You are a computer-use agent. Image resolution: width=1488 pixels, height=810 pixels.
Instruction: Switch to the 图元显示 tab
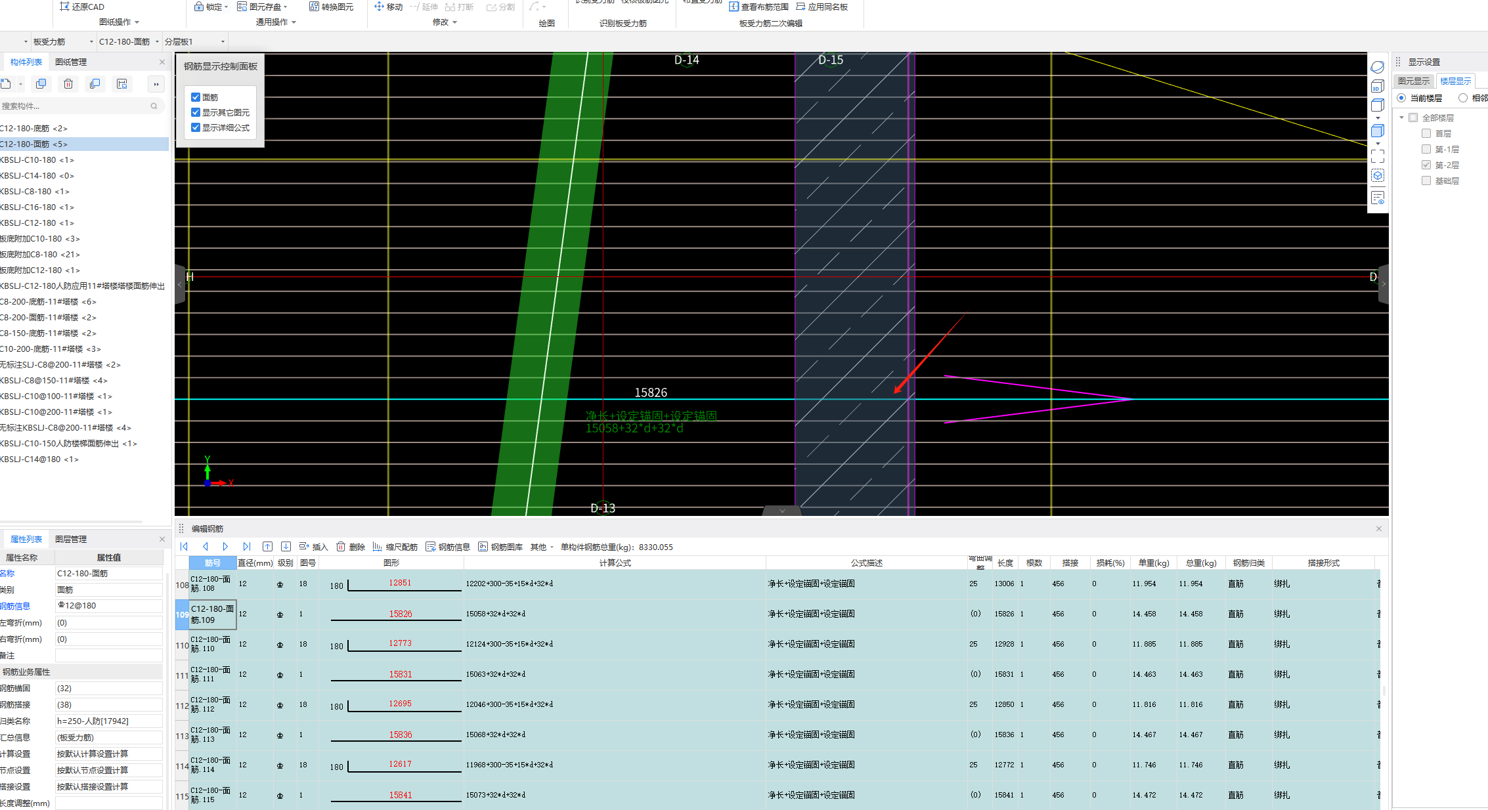pyautogui.click(x=1414, y=81)
